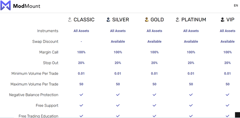The width and height of the screenshot is (240, 118).
Task: Click Gold Free Support checkmark
Action: tap(154, 105)
